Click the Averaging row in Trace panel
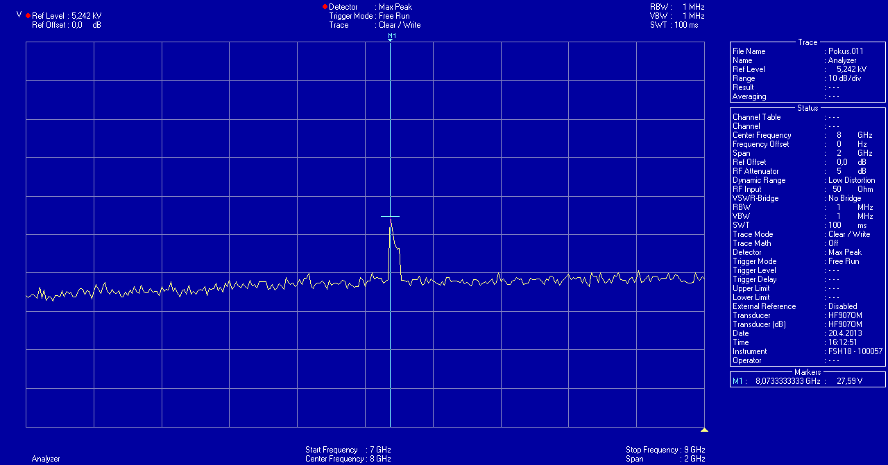Screen dimensions: 888x465 [x=786, y=96]
